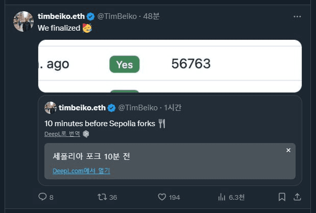Open the three-dot more options menu
The image size is (316, 213).
pos(297,16)
